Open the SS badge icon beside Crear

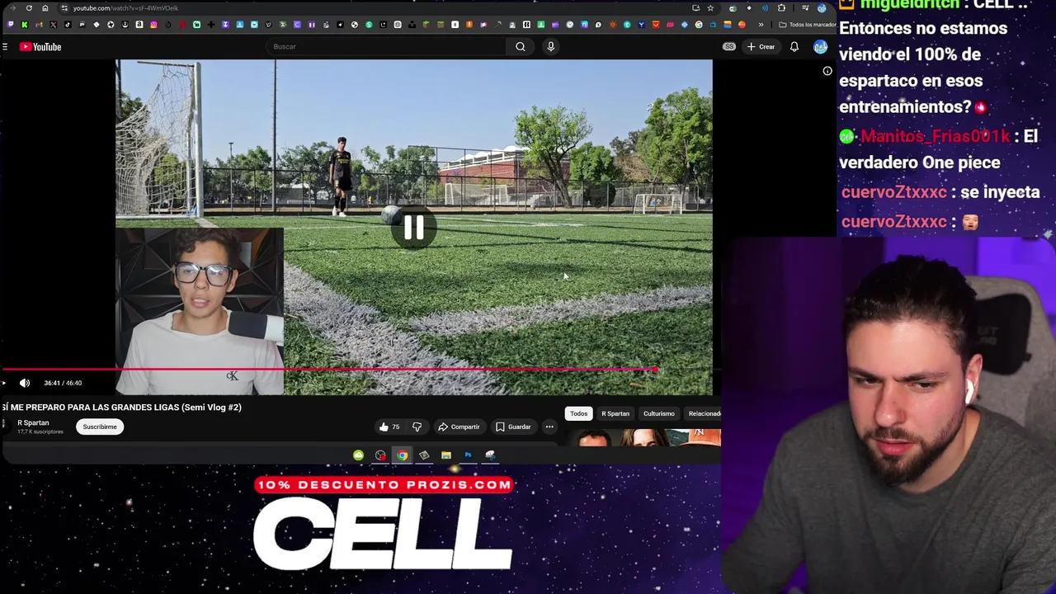729,47
